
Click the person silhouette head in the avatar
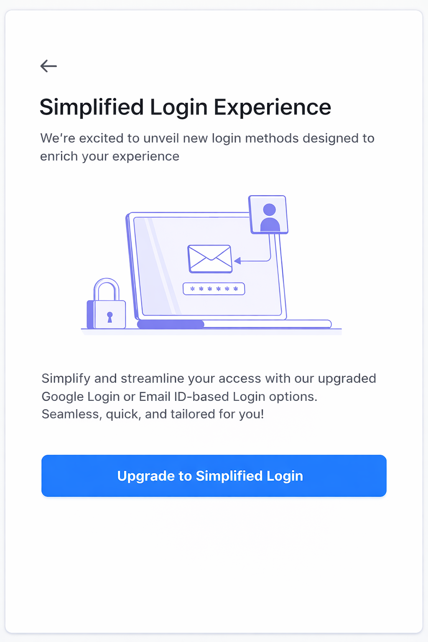tap(270, 209)
